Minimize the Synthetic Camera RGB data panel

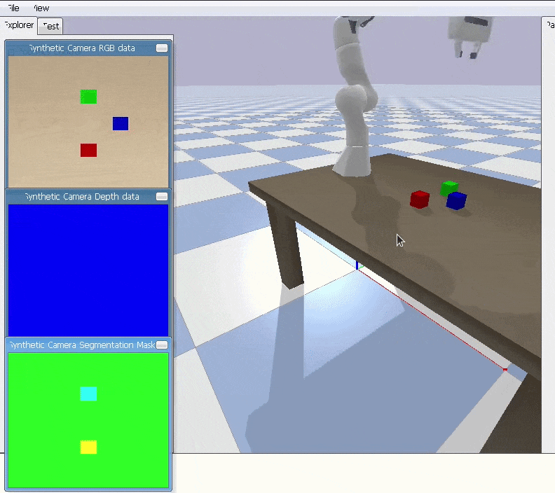point(162,48)
